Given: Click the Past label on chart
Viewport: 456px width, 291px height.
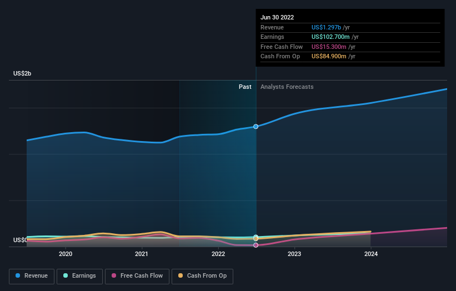Looking at the screenshot, I should (x=245, y=87).
